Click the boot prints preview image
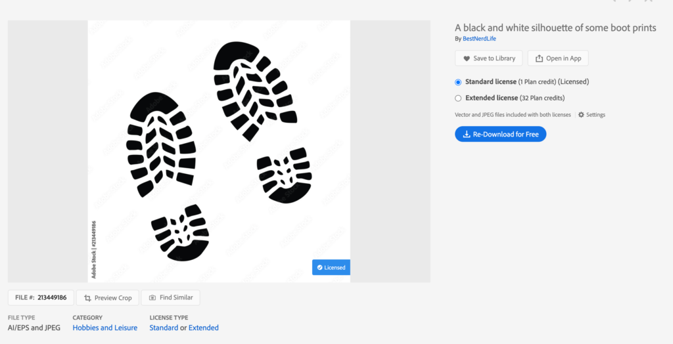The width and height of the screenshot is (673, 344). click(x=219, y=151)
